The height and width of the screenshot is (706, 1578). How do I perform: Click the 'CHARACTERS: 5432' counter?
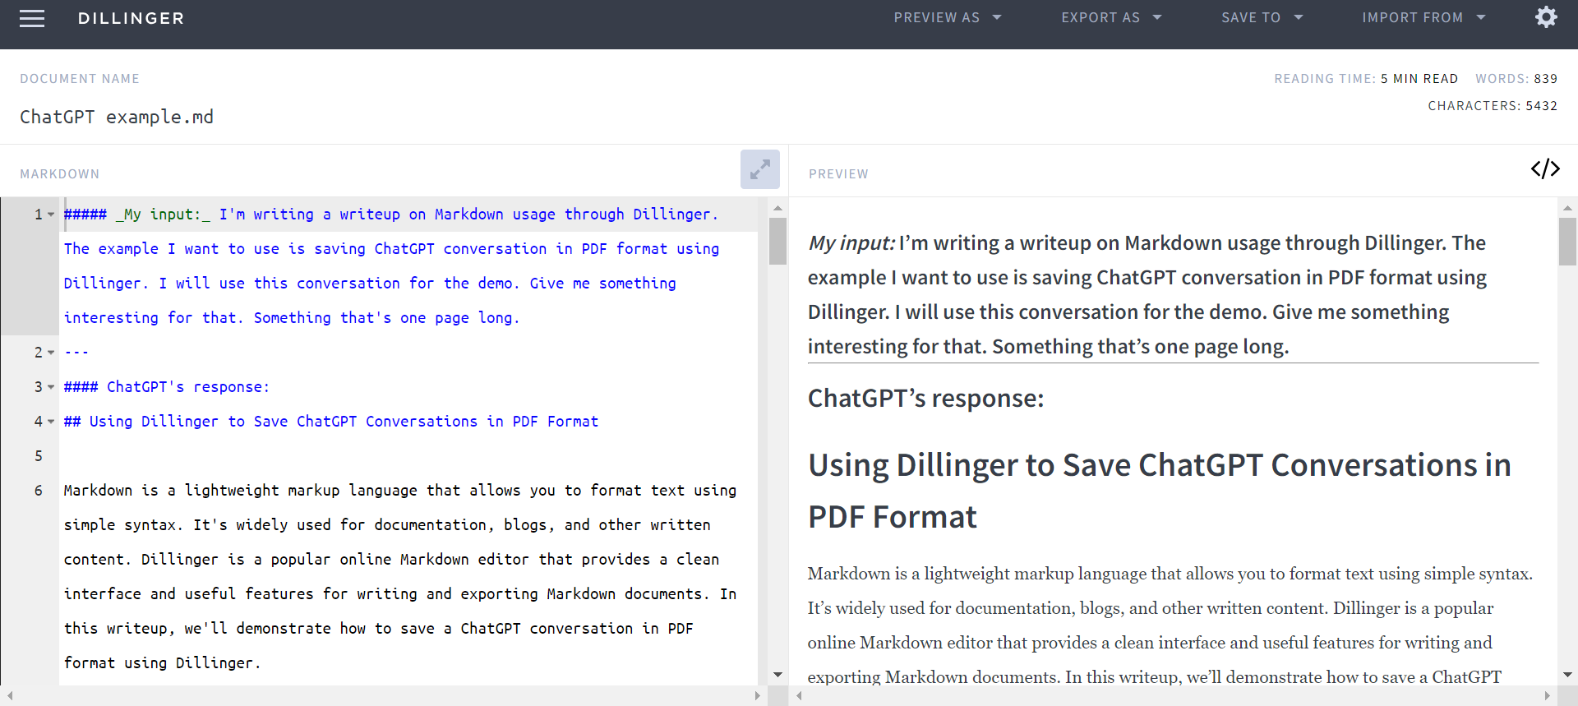1493,106
